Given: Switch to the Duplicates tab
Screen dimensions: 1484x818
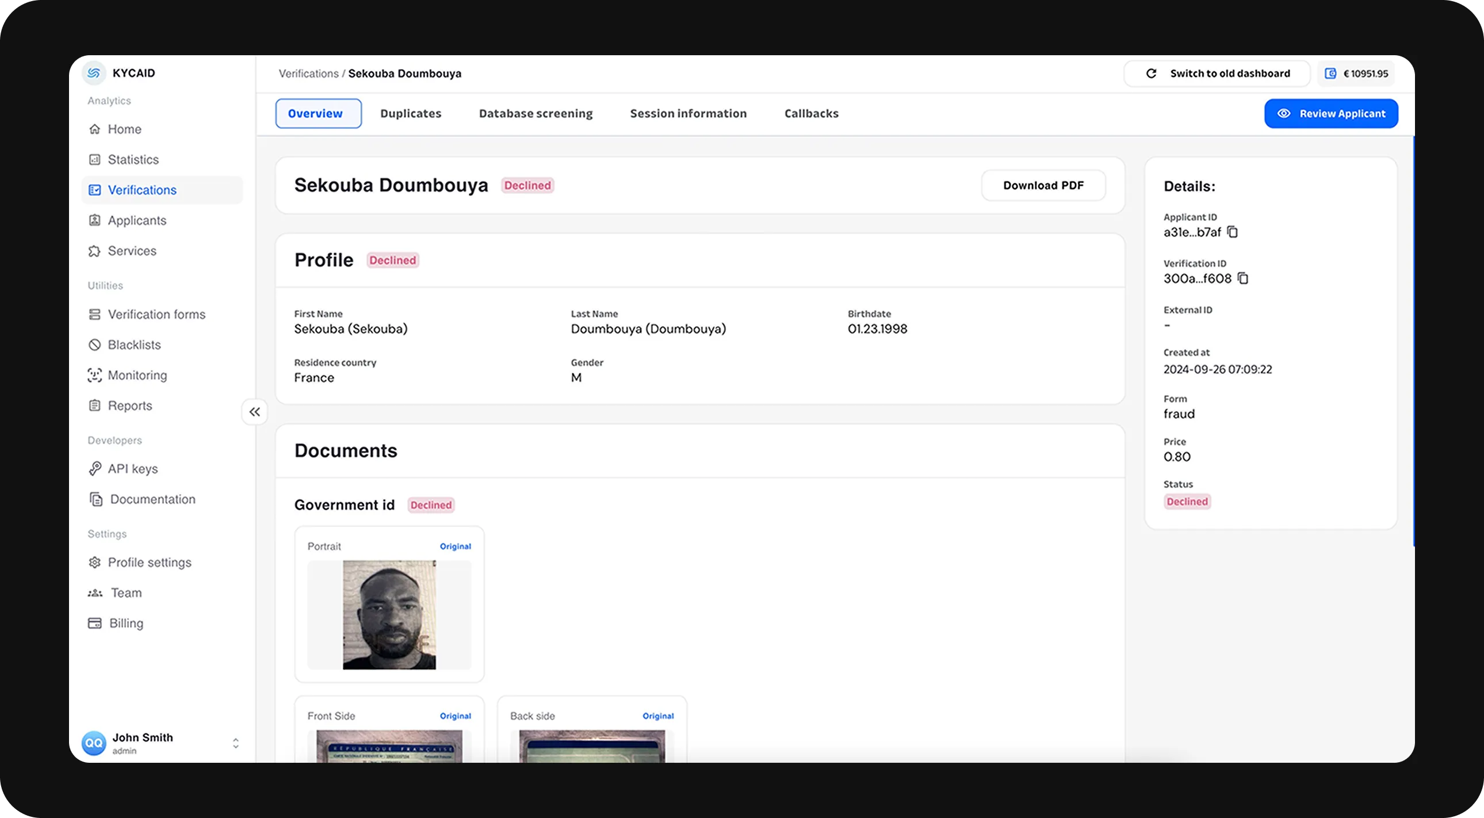Looking at the screenshot, I should [410, 113].
